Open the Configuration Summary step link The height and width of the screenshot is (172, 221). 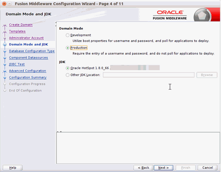coord(28,78)
